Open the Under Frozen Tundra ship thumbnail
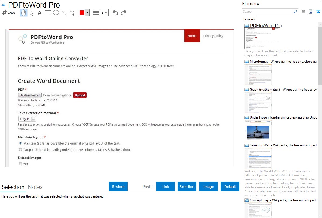The height and width of the screenshot is (218, 322). tap(258, 130)
